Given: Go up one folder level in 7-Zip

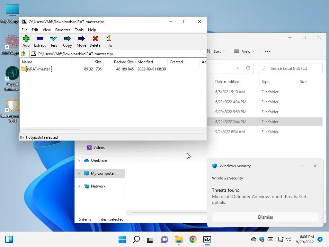Looking at the screenshot, I should click(23, 54).
